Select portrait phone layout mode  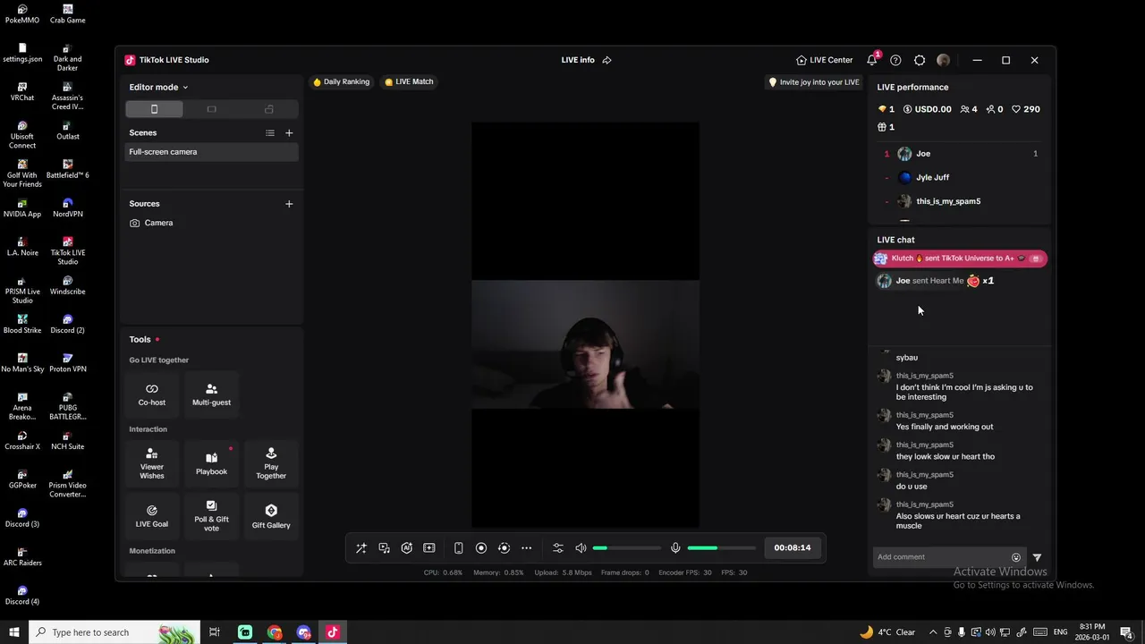(154, 109)
